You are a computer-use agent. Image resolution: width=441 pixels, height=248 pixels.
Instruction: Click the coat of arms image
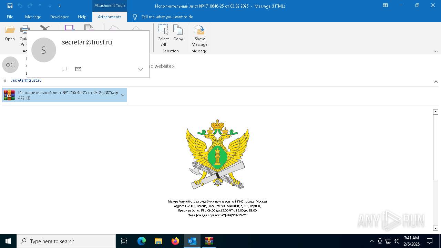217,154
